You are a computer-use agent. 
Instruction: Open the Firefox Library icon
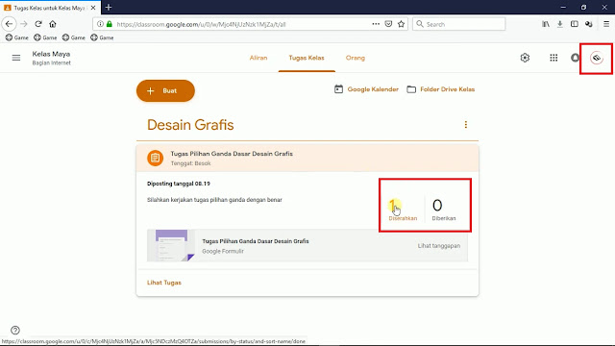546,24
